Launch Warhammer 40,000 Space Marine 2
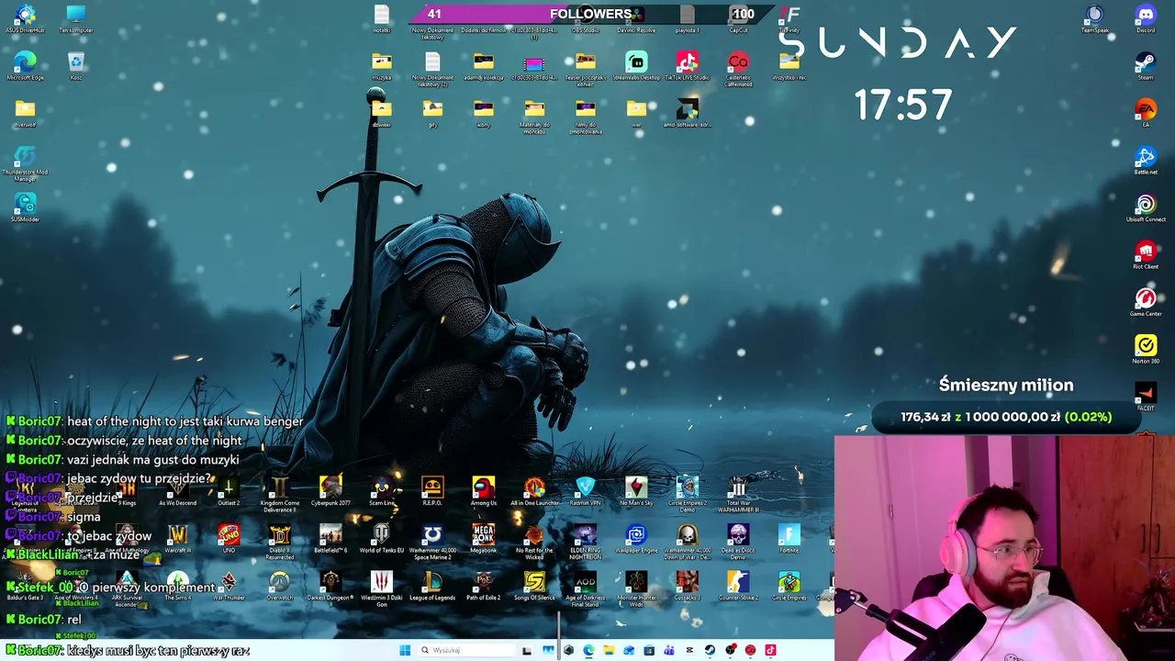1175x661 pixels. click(x=432, y=541)
